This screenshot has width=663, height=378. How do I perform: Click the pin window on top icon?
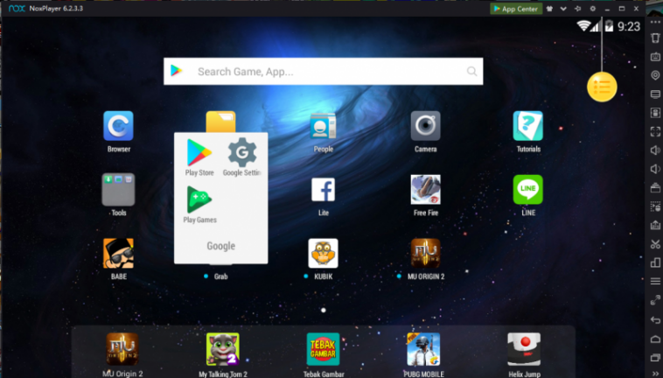coord(577,9)
